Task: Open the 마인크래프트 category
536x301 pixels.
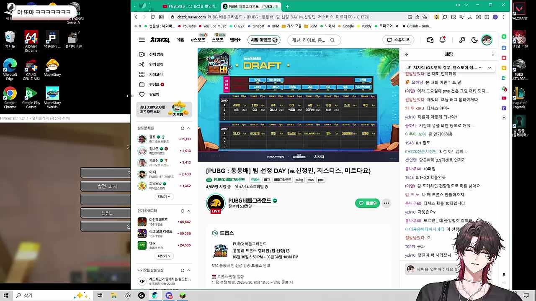Action: [164, 222]
